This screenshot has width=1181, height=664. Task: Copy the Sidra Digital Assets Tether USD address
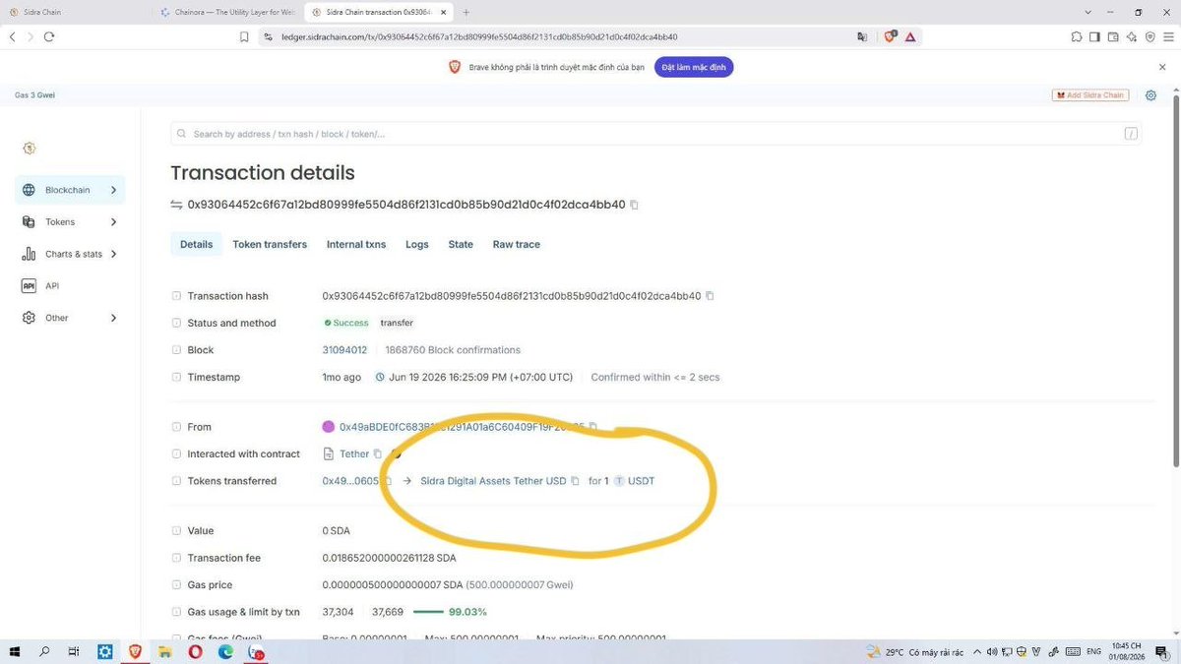(575, 481)
